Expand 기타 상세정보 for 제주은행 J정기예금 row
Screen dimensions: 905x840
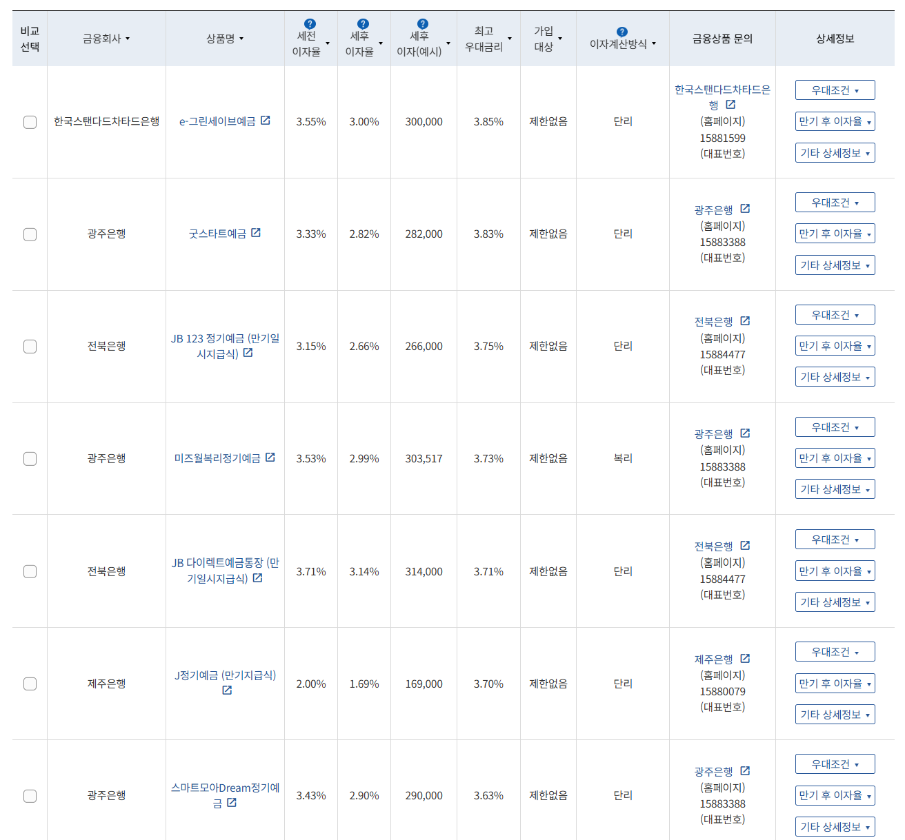click(x=835, y=715)
